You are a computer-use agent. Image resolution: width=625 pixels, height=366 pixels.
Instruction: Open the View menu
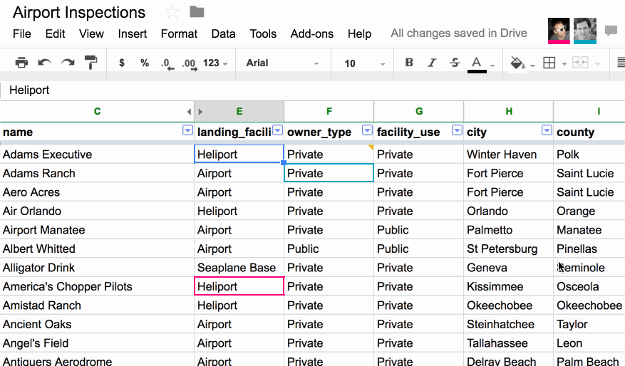click(x=91, y=34)
